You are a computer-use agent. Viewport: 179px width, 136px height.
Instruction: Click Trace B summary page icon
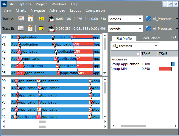click(21, 28)
